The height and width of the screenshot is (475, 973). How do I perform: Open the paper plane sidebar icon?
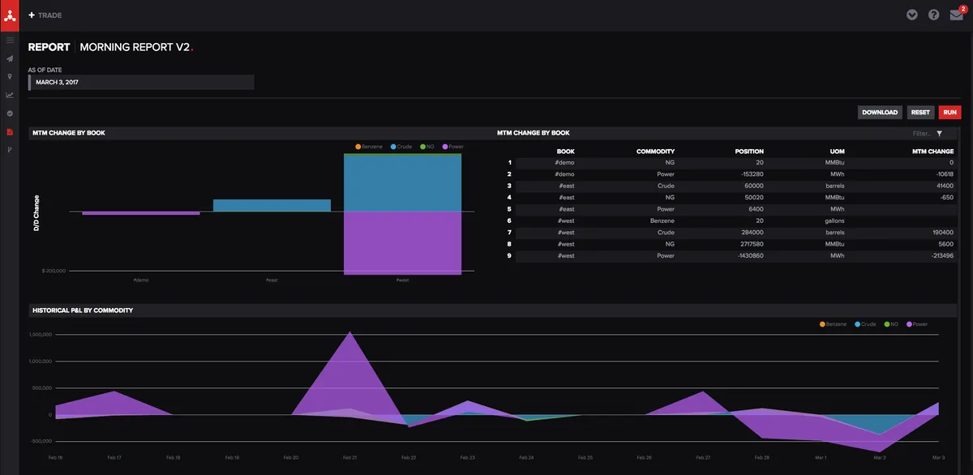[10, 58]
